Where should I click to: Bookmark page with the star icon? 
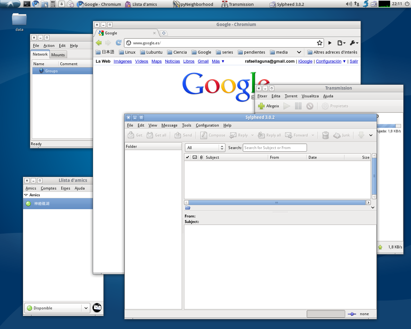[319, 43]
